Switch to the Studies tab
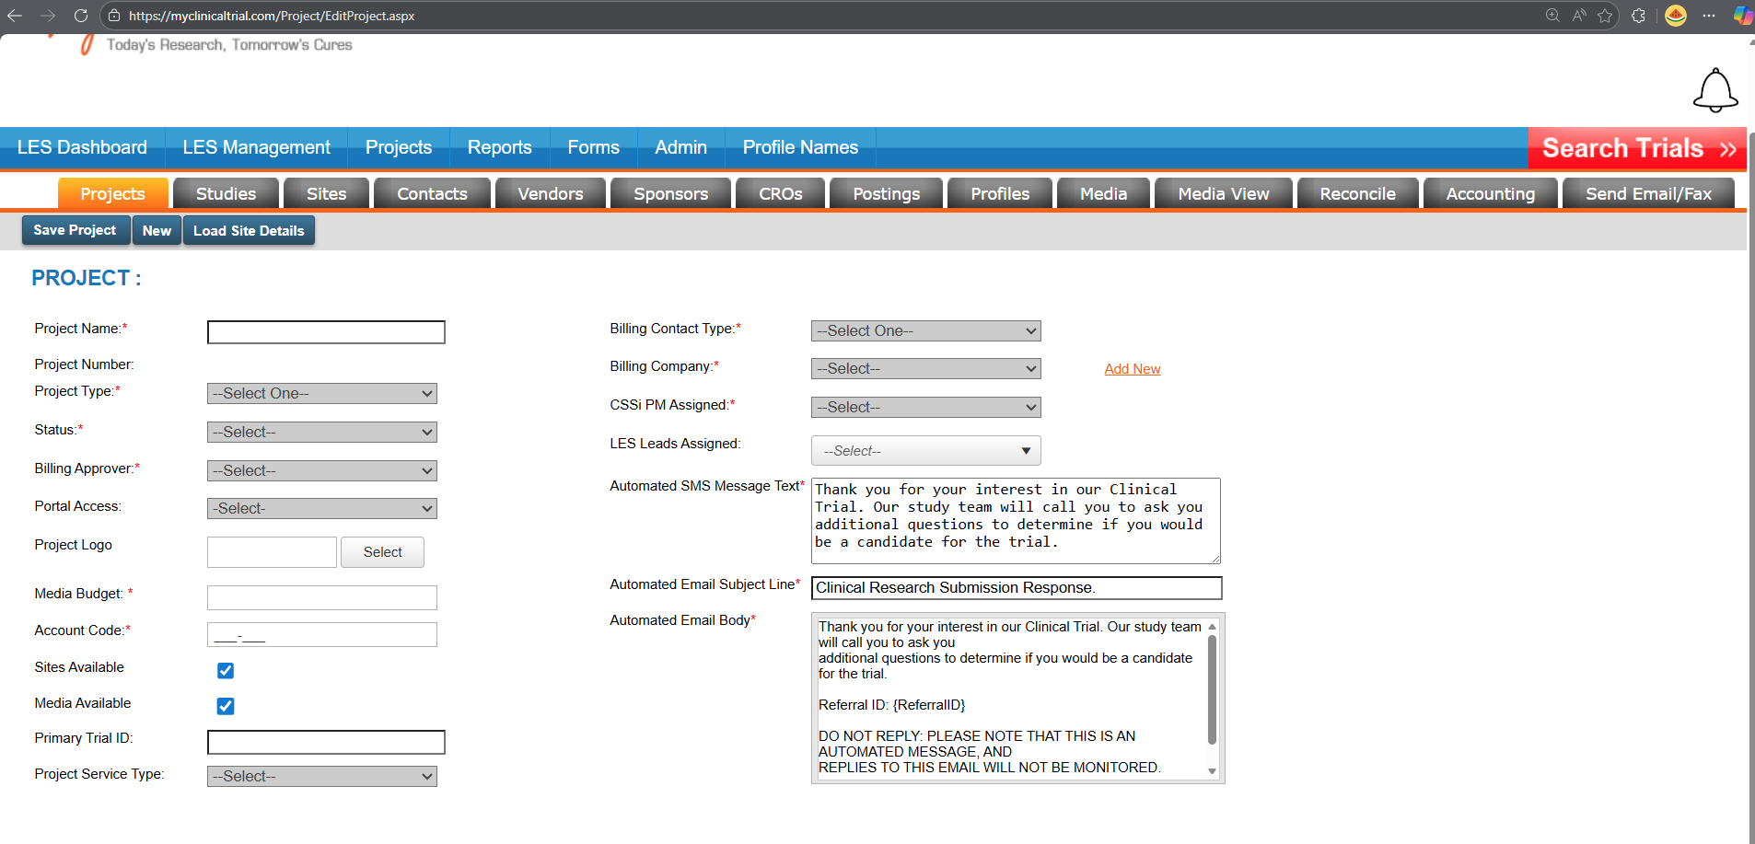 (x=226, y=194)
